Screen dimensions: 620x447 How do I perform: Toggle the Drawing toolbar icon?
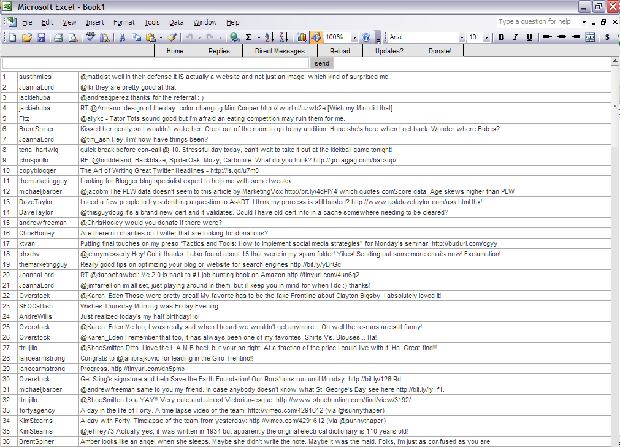(x=316, y=37)
